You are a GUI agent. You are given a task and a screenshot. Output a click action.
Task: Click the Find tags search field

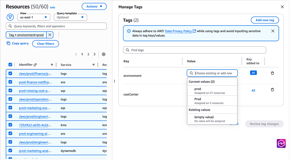pyautogui.click(x=195, y=50)
